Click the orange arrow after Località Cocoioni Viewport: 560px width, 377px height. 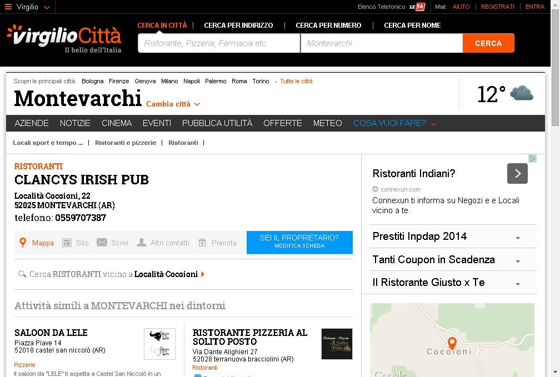coord(203,274)
